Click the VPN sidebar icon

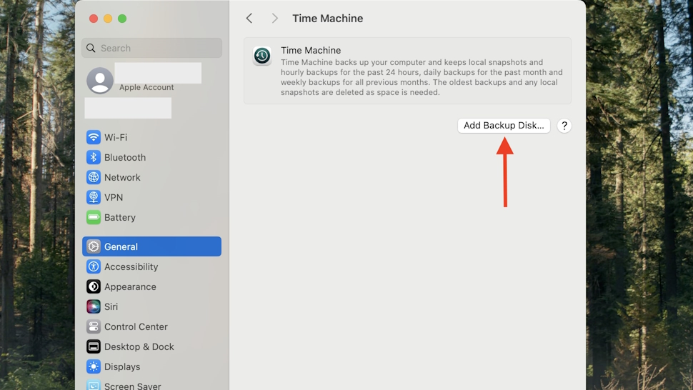coord(94,197)
